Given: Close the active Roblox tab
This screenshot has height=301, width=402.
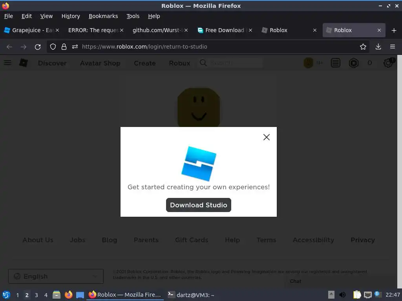Looking at the screenshot, I should 379,30.
